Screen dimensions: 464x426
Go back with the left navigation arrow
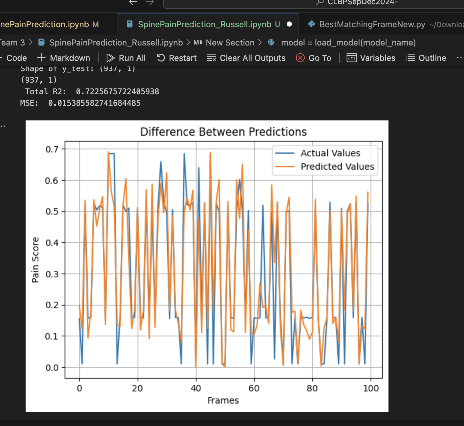coord(133,2)
